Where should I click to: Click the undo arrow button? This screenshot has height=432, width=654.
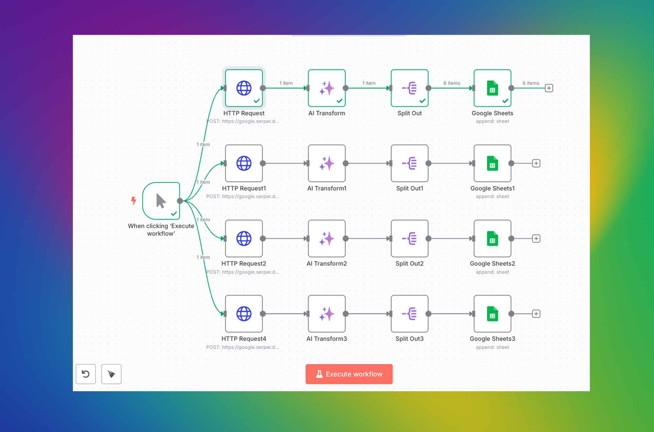pos(86,374)
